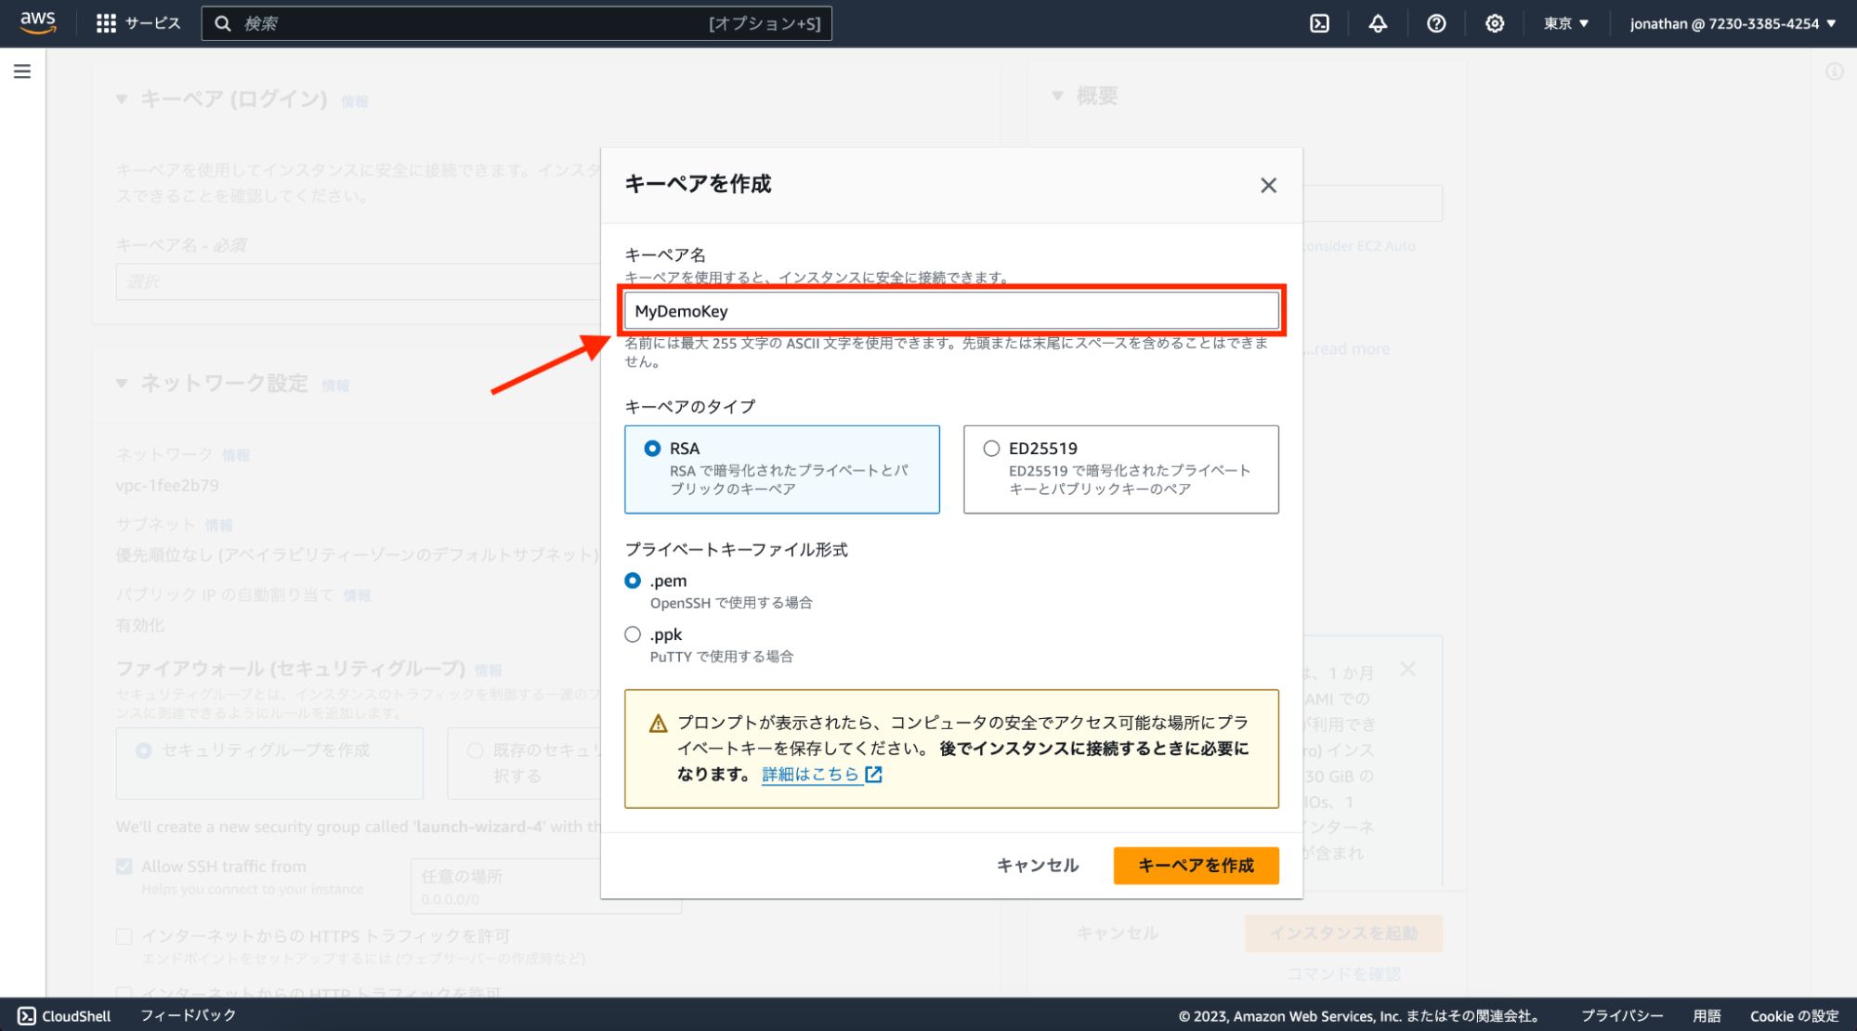Click the key pair name input field
Image resolution: width=1857 pixels, height=1031 pixels.
(951, 311)
